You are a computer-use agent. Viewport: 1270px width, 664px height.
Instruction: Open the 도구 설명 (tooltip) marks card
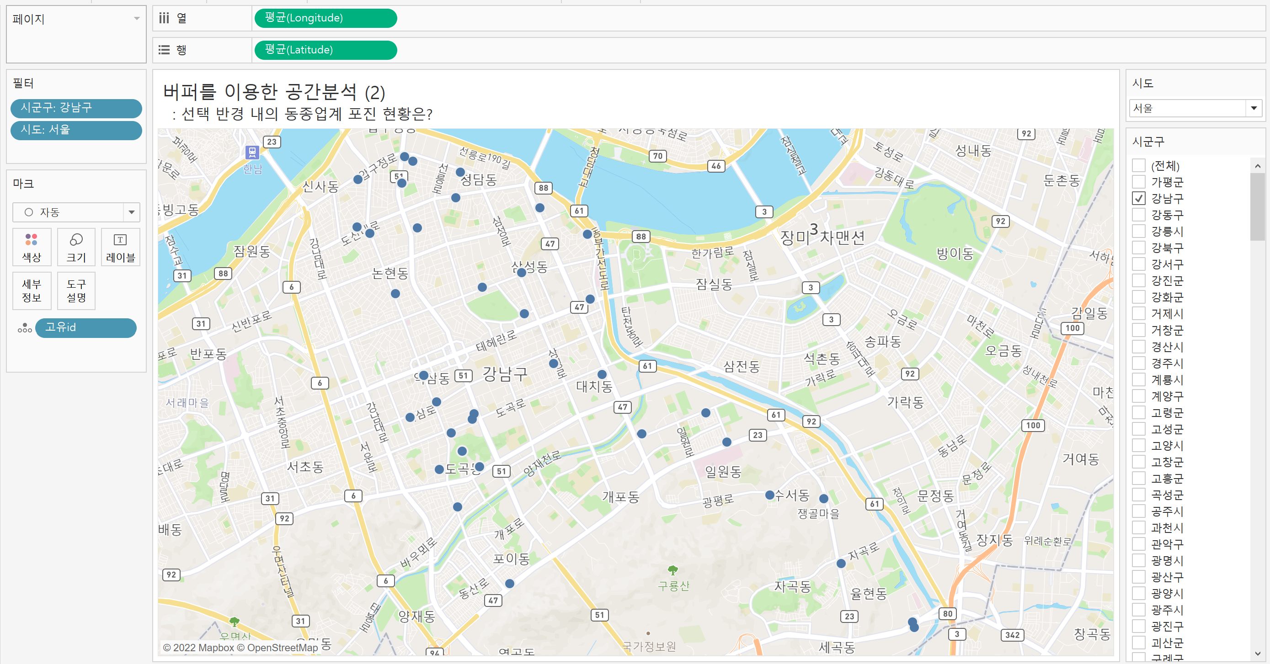(76, 290)
